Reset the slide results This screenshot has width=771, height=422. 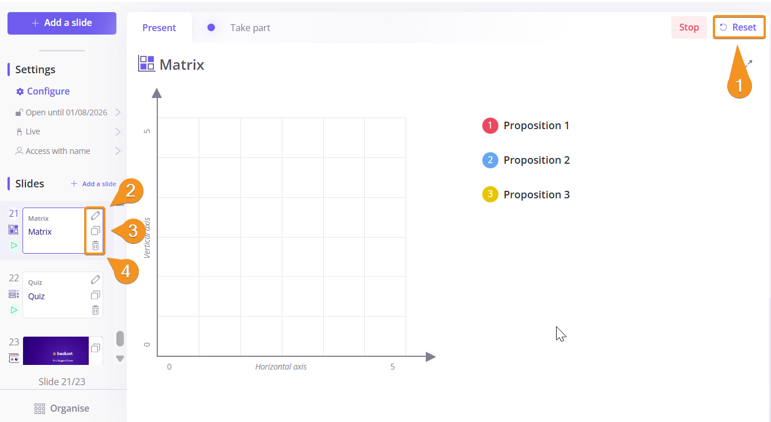pyautogui.click(x=739, y=27)
